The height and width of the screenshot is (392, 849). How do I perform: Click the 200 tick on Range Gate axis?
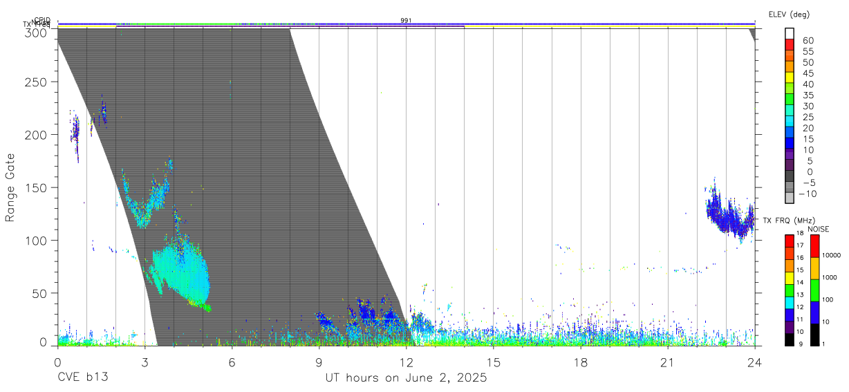[x=37, y=135]
